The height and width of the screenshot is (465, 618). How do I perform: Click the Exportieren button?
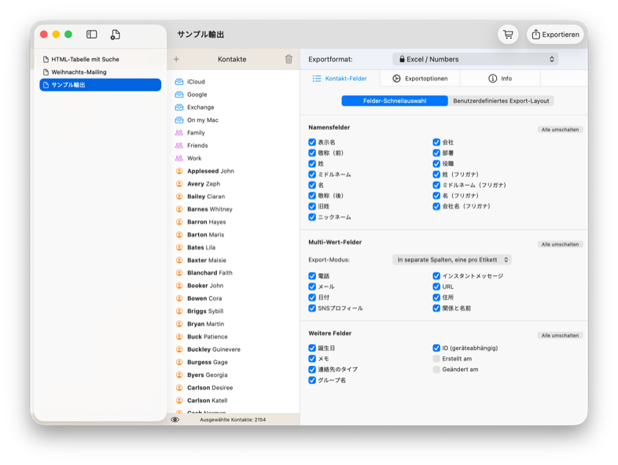[555, 35]
